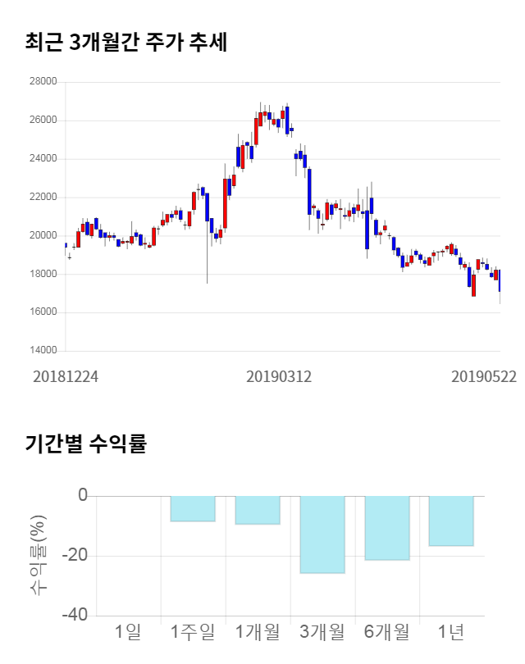Click the '1주일' period axis label

(193, 632)
